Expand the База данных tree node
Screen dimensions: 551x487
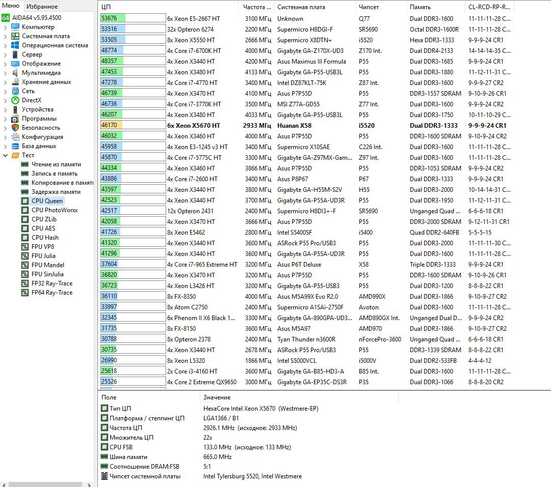tap(5, 147)
